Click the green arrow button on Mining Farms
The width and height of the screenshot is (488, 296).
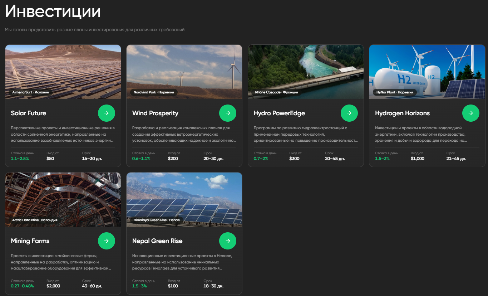pos(107,241)
